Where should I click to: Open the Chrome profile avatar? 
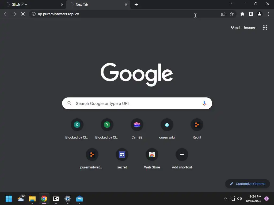260,14
